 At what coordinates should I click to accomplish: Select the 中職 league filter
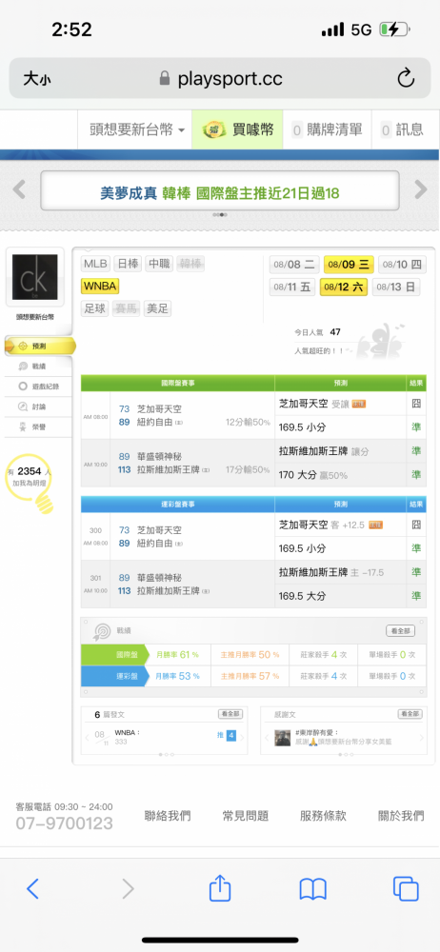(159, 264)
